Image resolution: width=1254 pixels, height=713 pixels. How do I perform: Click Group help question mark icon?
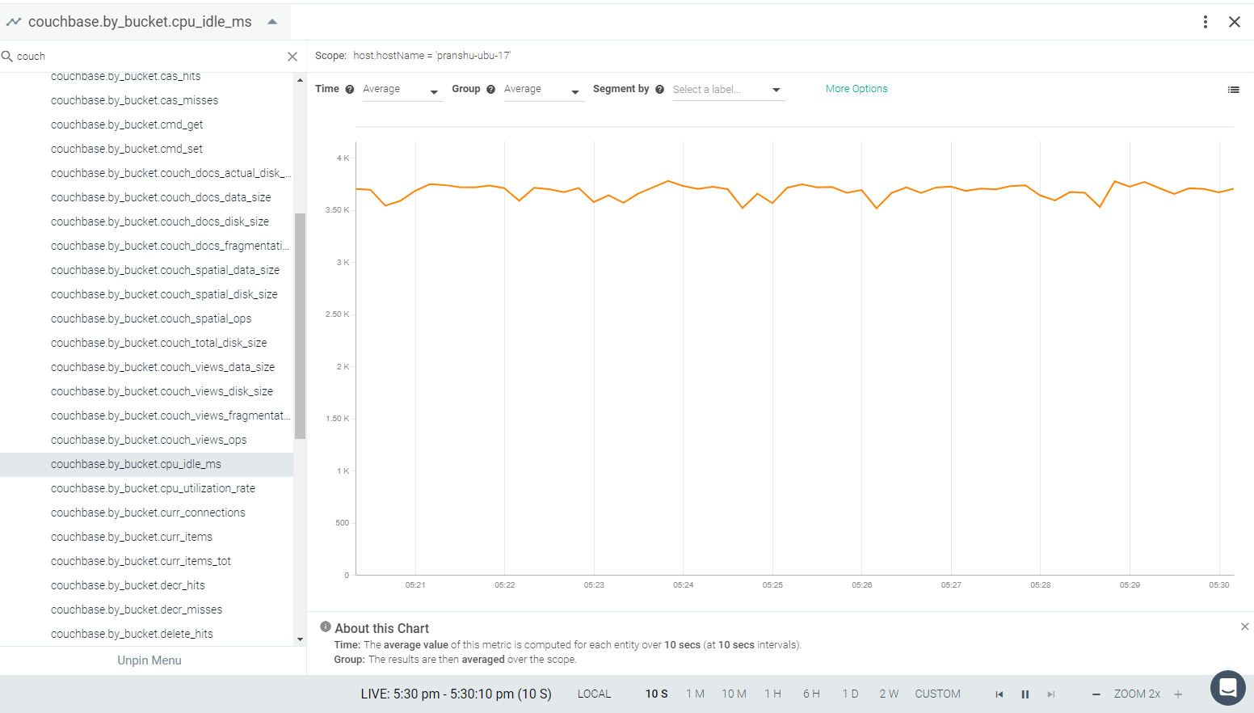click(x=490, y=90)
